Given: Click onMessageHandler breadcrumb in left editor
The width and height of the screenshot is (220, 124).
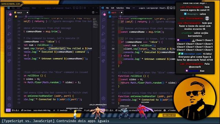Looking at the screenshot, I should (34, 17).
